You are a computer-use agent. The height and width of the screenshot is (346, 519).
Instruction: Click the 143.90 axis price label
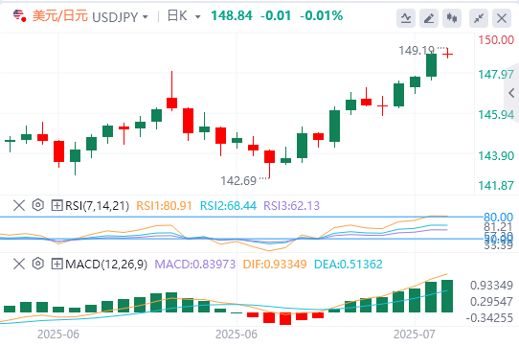coord(496,156)
